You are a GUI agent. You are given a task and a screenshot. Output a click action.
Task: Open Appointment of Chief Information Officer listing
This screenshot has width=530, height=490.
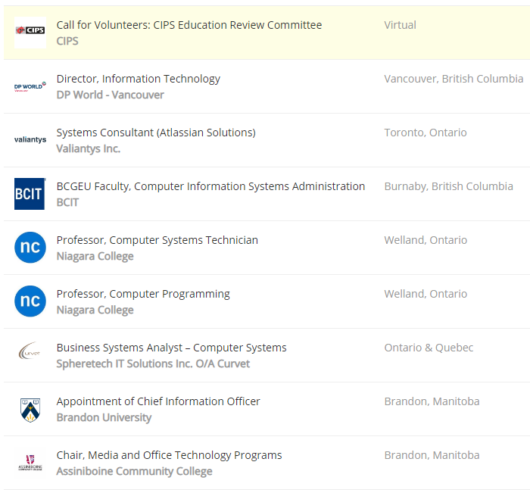click(x=158, y=401)
